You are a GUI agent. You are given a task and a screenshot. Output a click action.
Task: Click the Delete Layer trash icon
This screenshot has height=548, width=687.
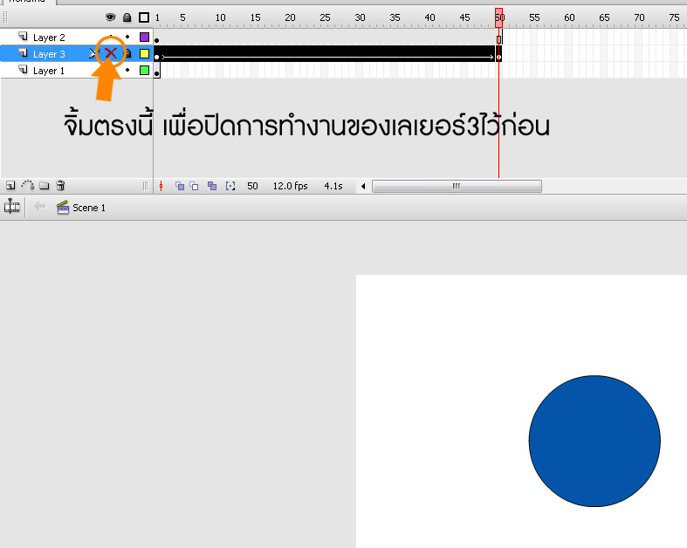[60, 185]
